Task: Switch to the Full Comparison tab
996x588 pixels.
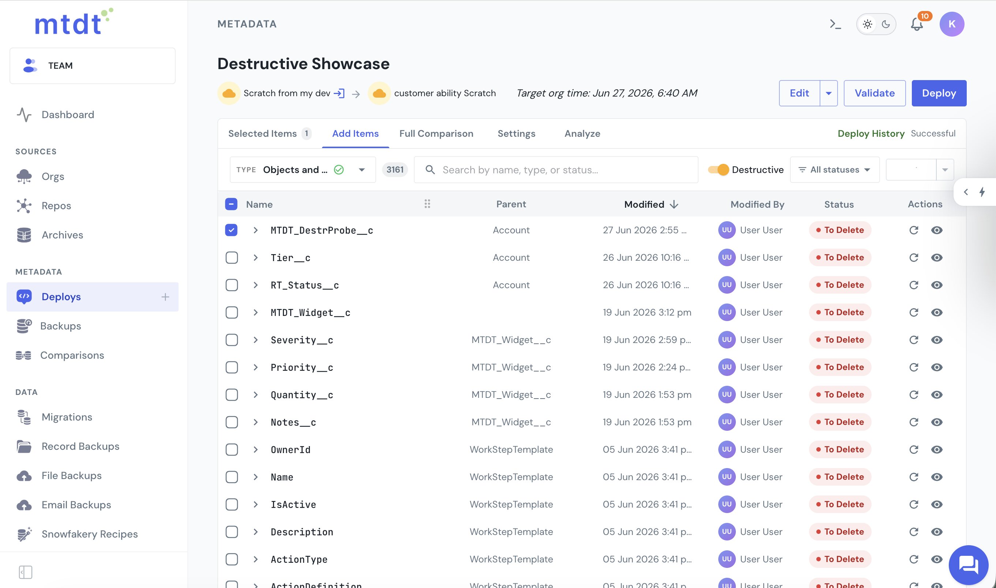Action: point(436,133)
